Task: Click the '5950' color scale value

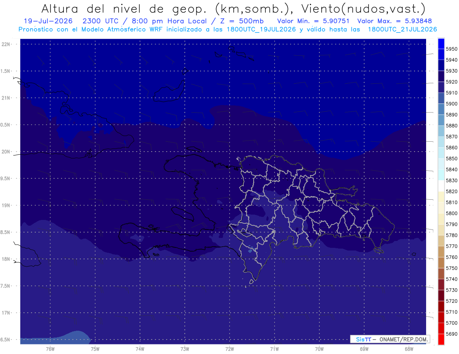Action: pyautogui.click(x=452, y=49)
